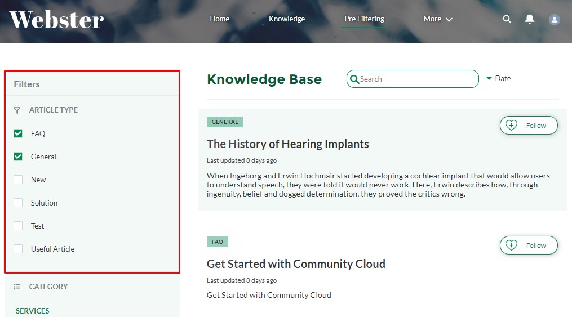This screenshot has width=572, height=317.
Task: Switch to the Home tab
Action: point(220,19)
